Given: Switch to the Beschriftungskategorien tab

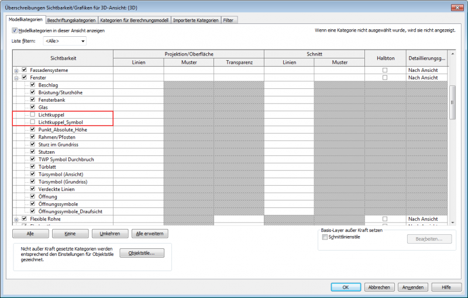Looking at the screenshot, I should [x=71, y=20].
